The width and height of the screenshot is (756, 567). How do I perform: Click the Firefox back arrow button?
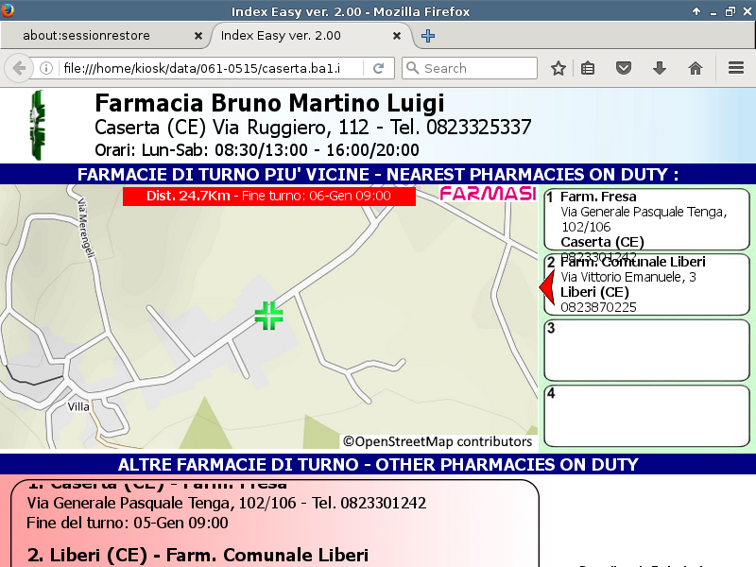[x=18, y=68]
